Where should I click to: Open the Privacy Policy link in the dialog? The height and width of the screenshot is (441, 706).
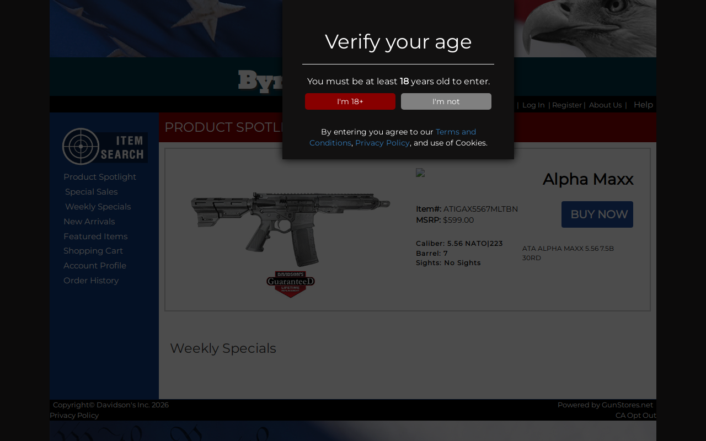382,143
